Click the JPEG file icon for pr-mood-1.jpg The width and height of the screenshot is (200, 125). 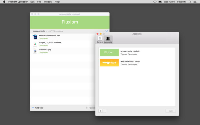click(x=35, y=51)
